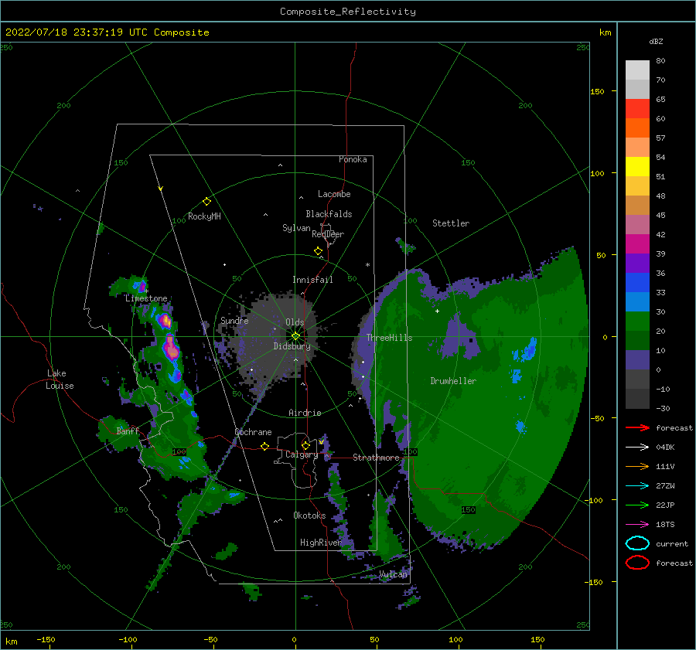This screenshot has height=650, width=696.
Task: Click the 54 dBZ yellow color swatch
Action: tap(637, 166)
